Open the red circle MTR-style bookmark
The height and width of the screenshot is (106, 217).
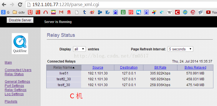pyautogui.click(x=193, y=12)
